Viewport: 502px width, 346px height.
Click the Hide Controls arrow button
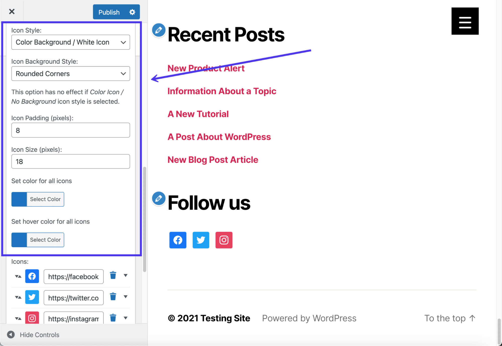[11, 334]
